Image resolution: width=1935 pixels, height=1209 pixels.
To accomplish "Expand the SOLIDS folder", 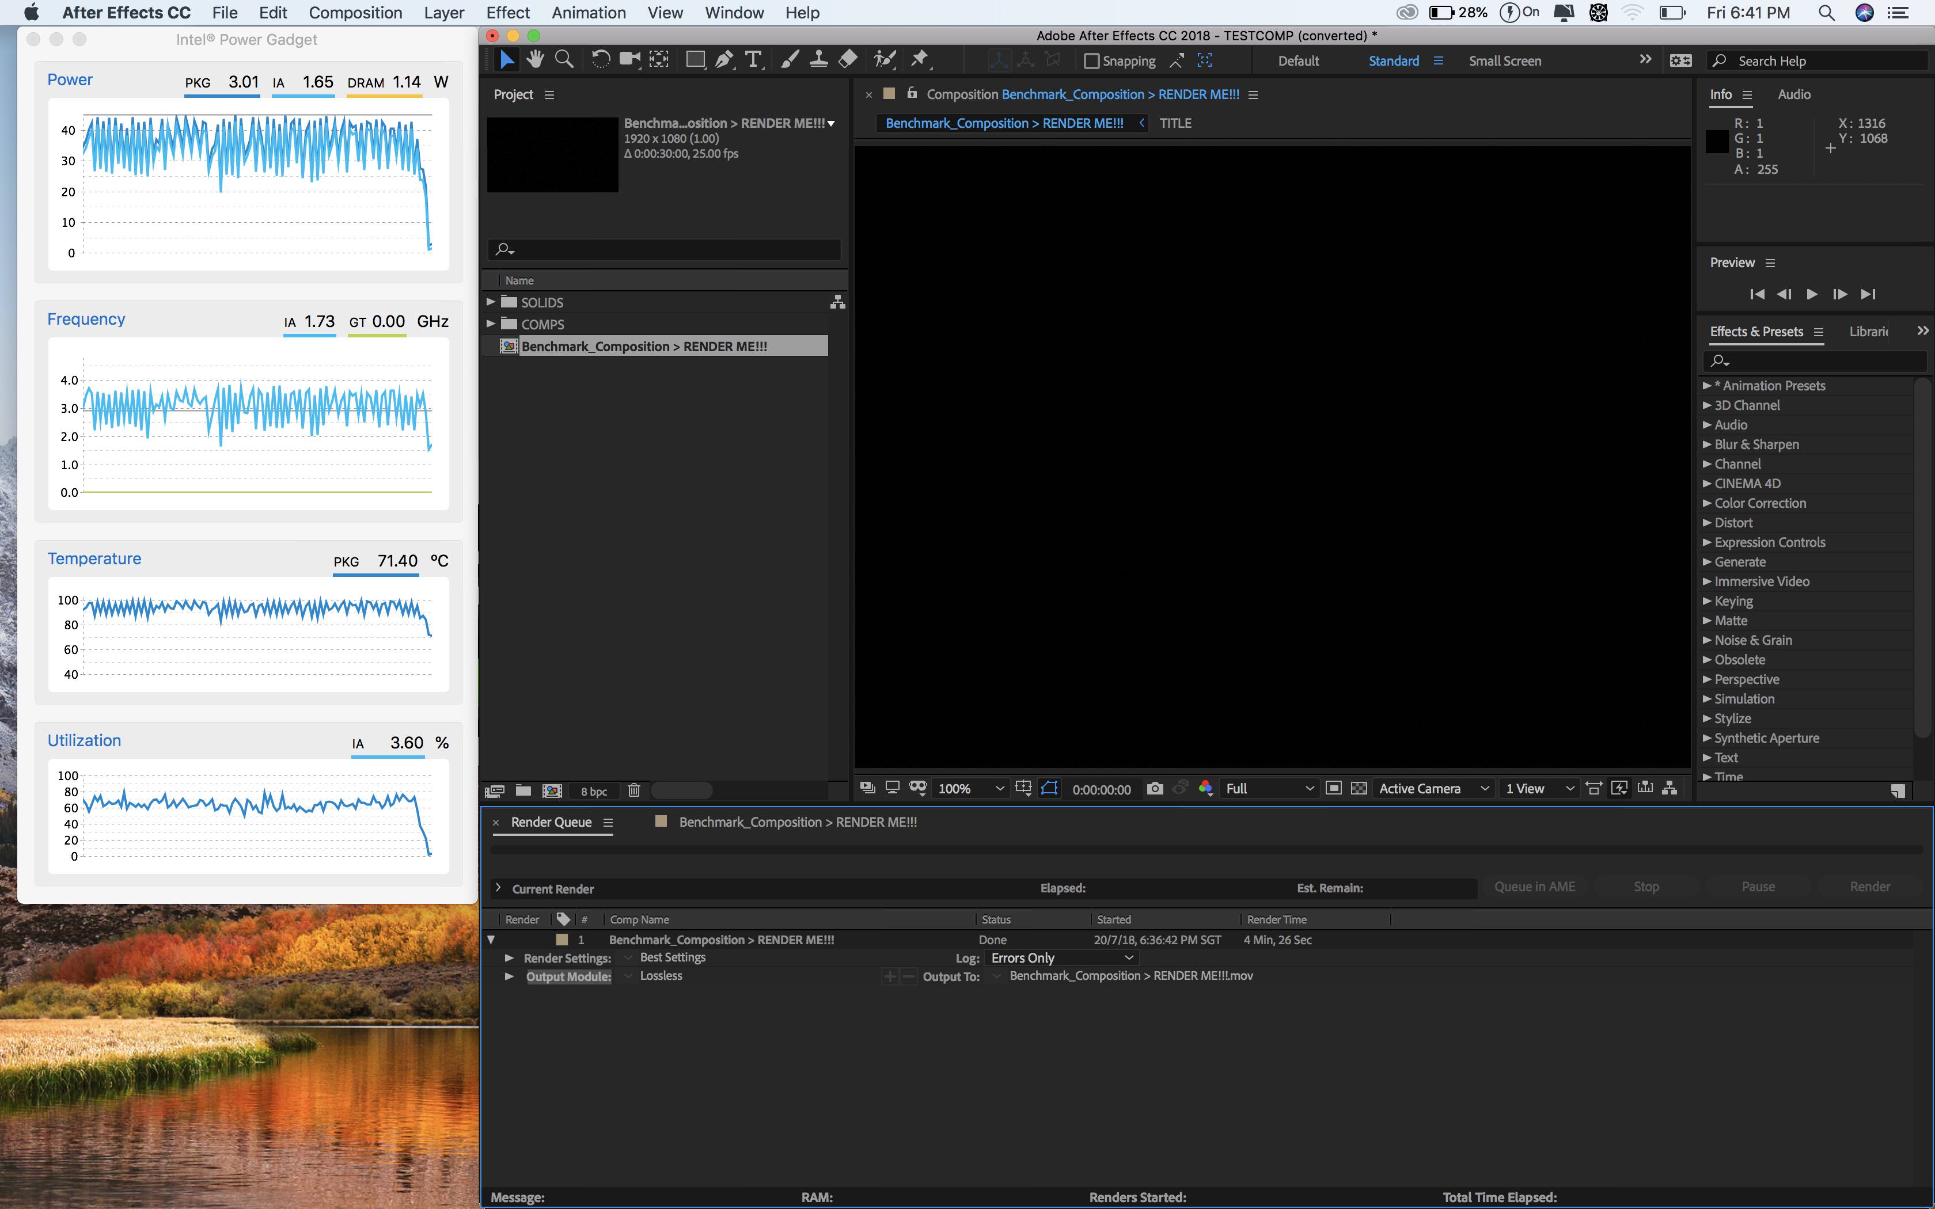I will pyautogui.click(x=491, y=302).
